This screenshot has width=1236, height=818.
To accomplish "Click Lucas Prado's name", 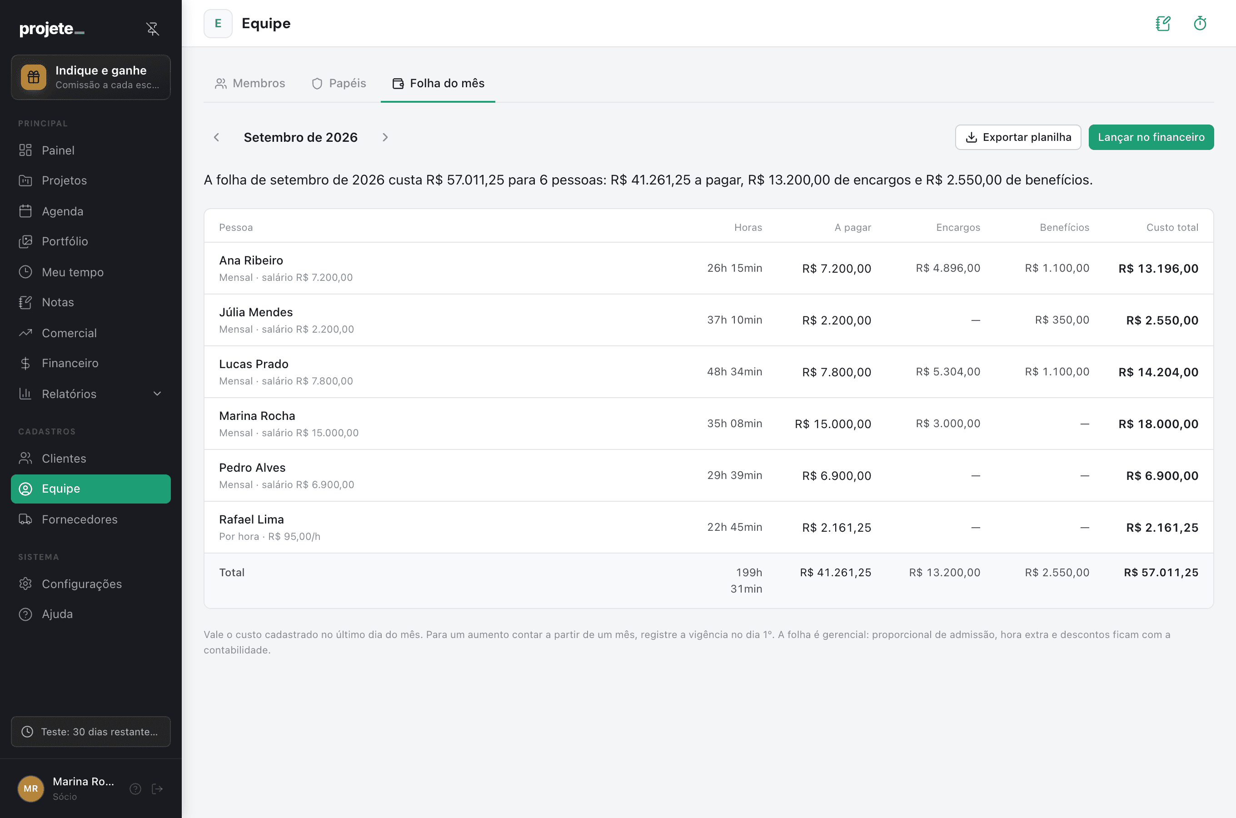I will pyautogui.click(x=254, y=364).
